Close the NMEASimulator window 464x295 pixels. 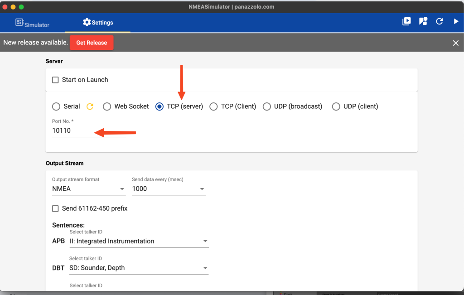(5, 7)
